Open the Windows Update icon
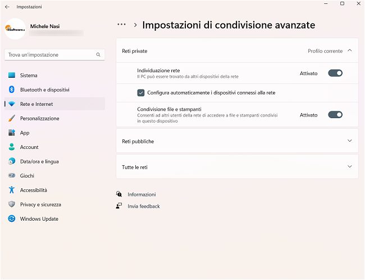 coord(12,219)
